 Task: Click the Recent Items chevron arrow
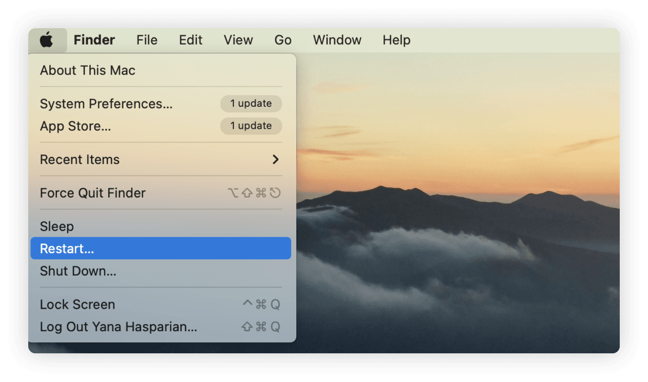[275, 160]
